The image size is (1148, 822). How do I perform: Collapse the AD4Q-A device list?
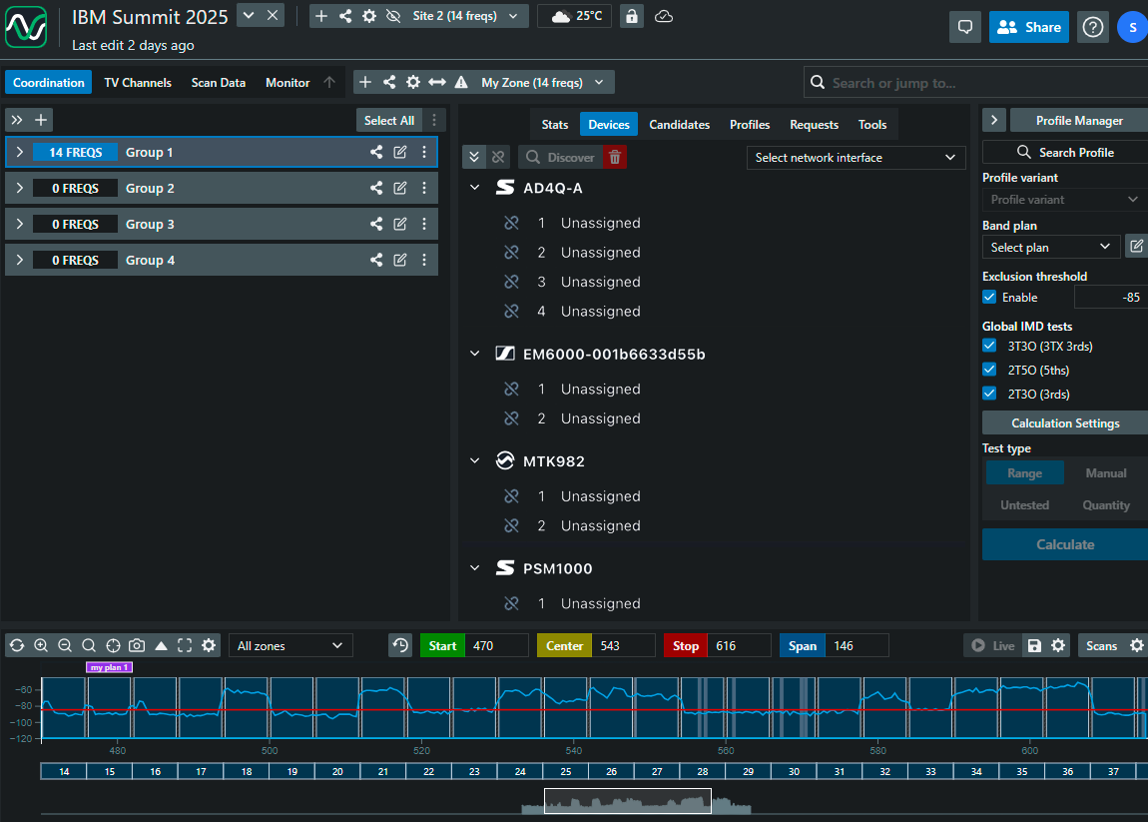(x=474, y=188)
